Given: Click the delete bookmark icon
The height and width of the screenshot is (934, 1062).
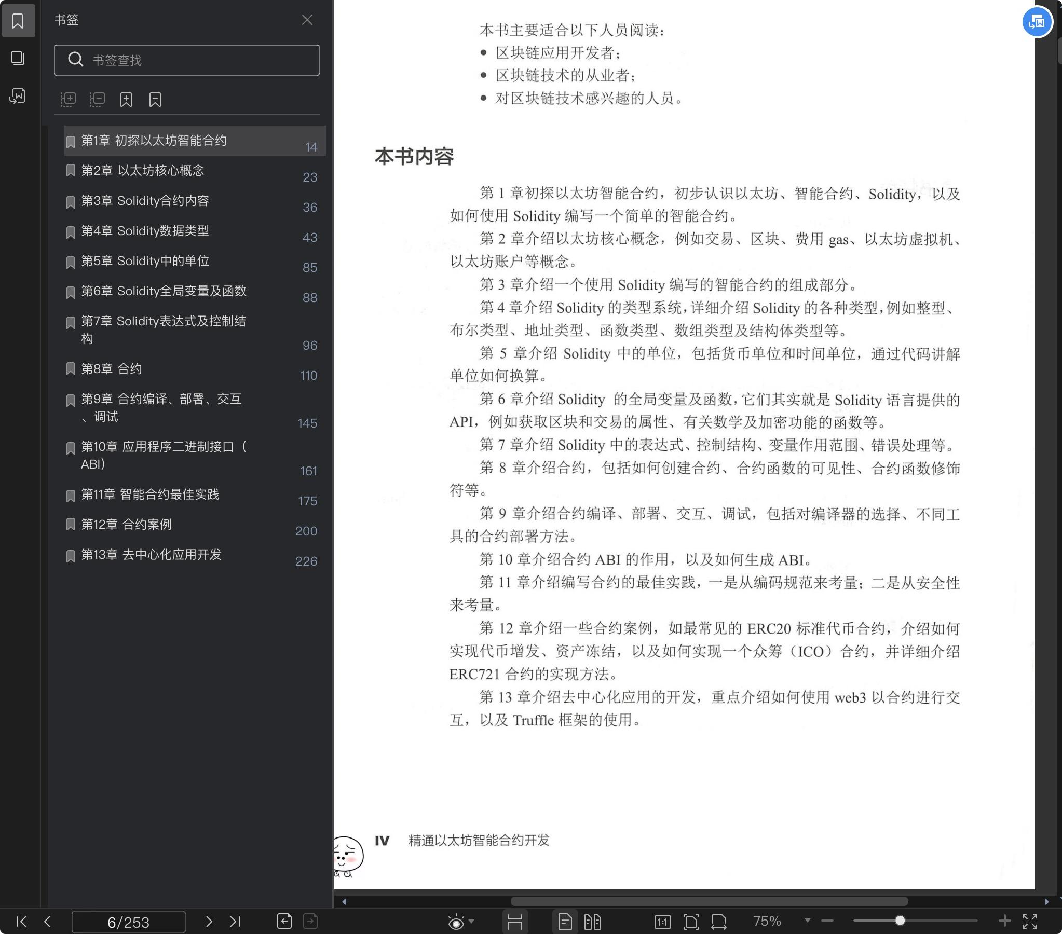Looking at the screenshot, I should (155, 99).
